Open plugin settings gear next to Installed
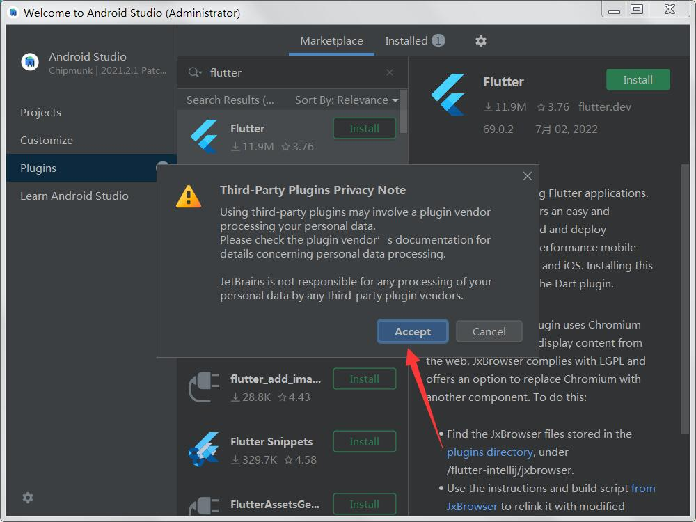 [481, 41]
